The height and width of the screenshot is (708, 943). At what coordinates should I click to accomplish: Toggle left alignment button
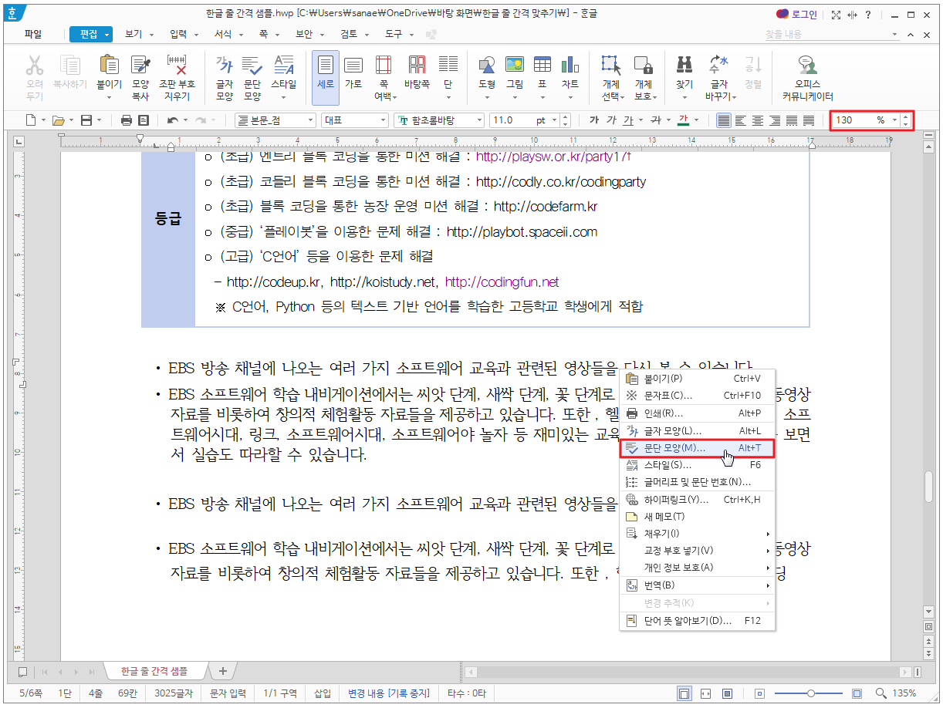point(741,120)
